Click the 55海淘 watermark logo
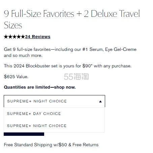This screenshot has height=153, width=153. pos(76,76)
